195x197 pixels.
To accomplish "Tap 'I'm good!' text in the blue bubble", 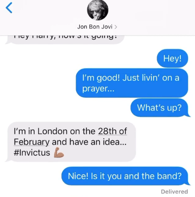I will pyautogui.click(x=101, y=78).
